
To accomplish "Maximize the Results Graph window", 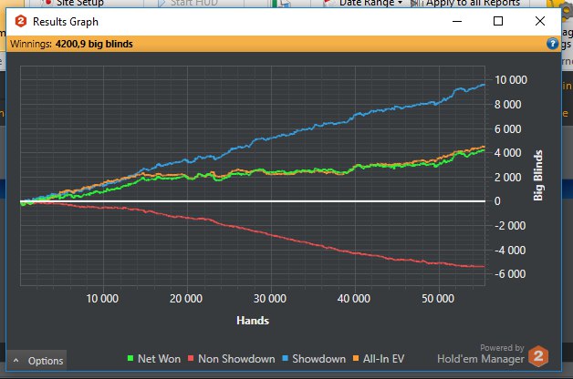I will [498, 21].
